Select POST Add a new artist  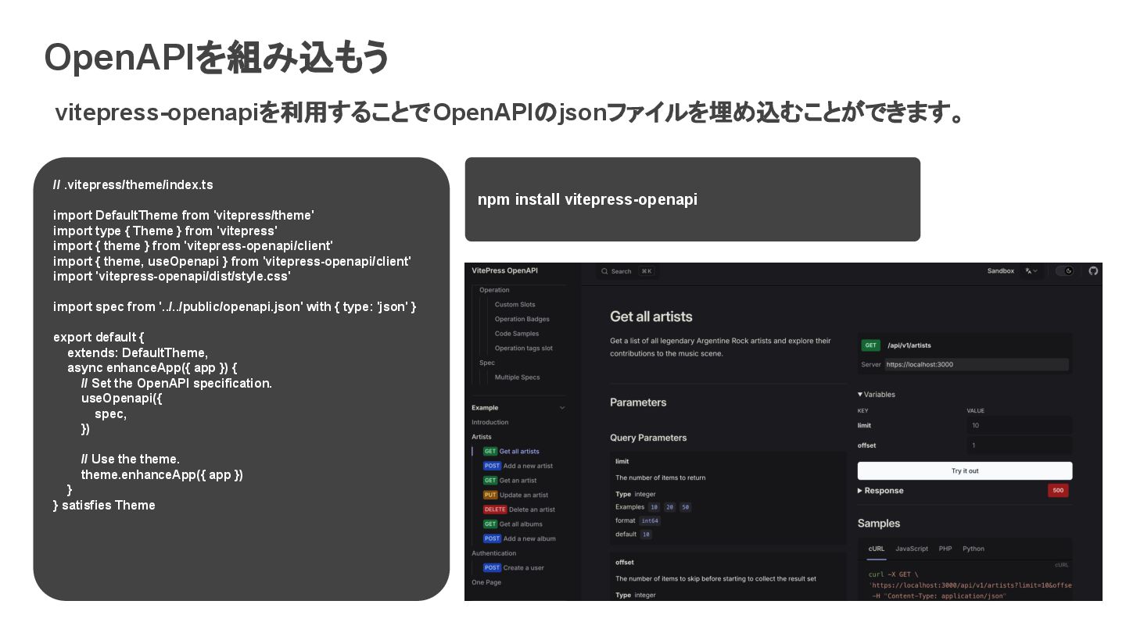coord(518,466)
